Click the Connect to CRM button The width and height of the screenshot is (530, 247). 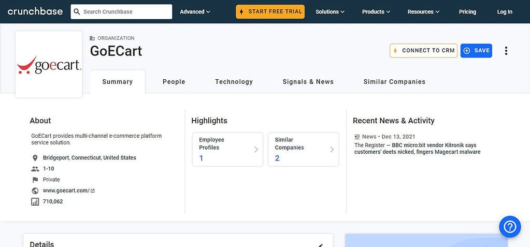tap(423, 51)
